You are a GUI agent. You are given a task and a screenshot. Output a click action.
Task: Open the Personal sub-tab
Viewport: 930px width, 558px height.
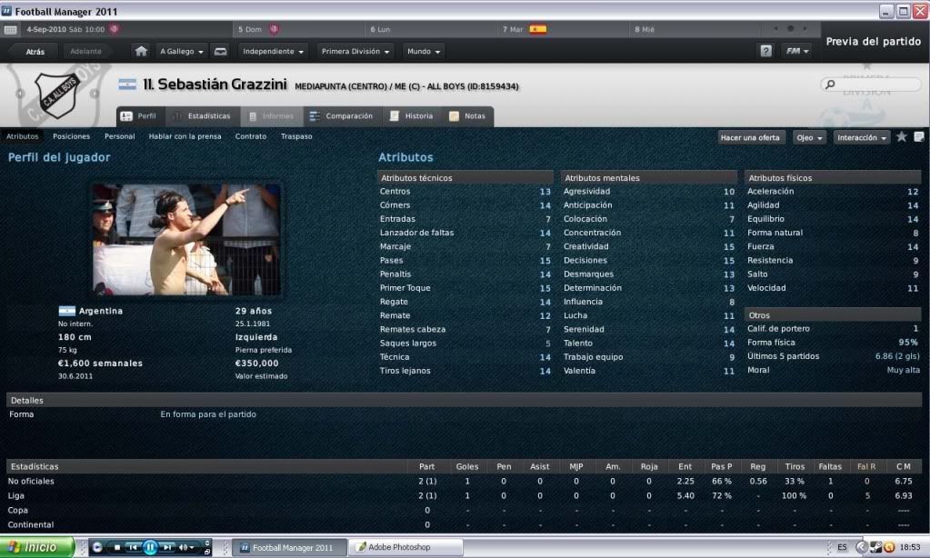pyautogui.click(x=120, y=136)
